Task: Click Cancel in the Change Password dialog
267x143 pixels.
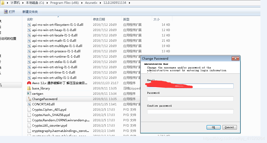Action: (x=229, y=127)
